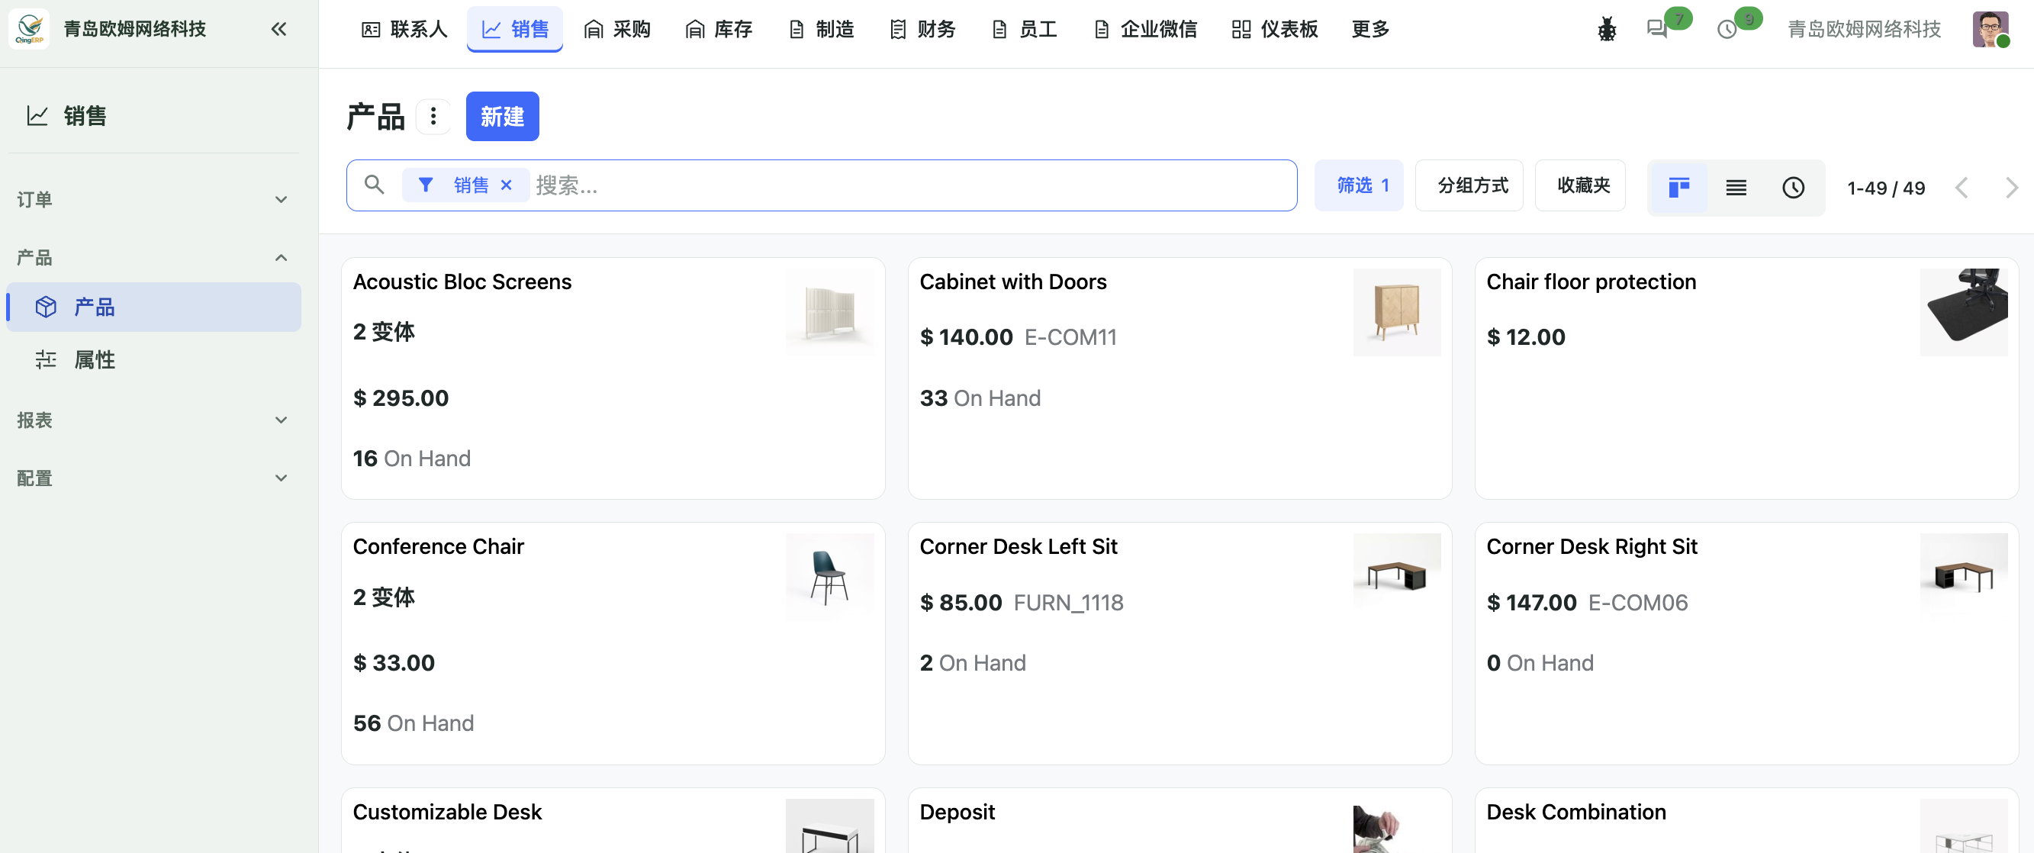Click the funnel filter icon in search tag
Viewport: 2034px width, 853px height.
point(426,185)
